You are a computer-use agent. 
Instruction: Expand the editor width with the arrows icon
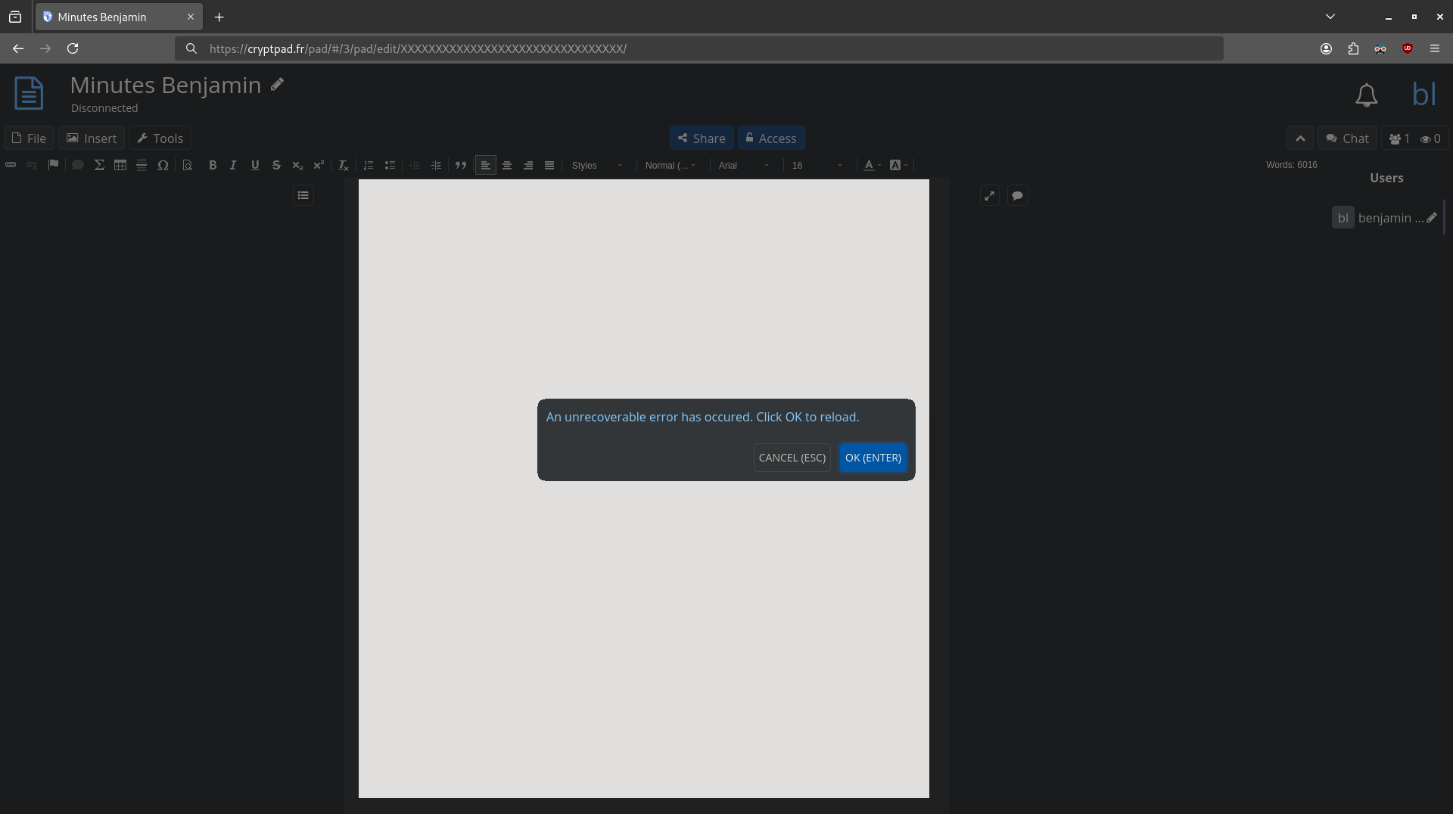990,196
